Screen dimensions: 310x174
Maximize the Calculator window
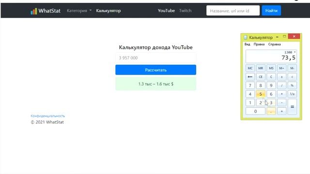click(x=284, y=37)
